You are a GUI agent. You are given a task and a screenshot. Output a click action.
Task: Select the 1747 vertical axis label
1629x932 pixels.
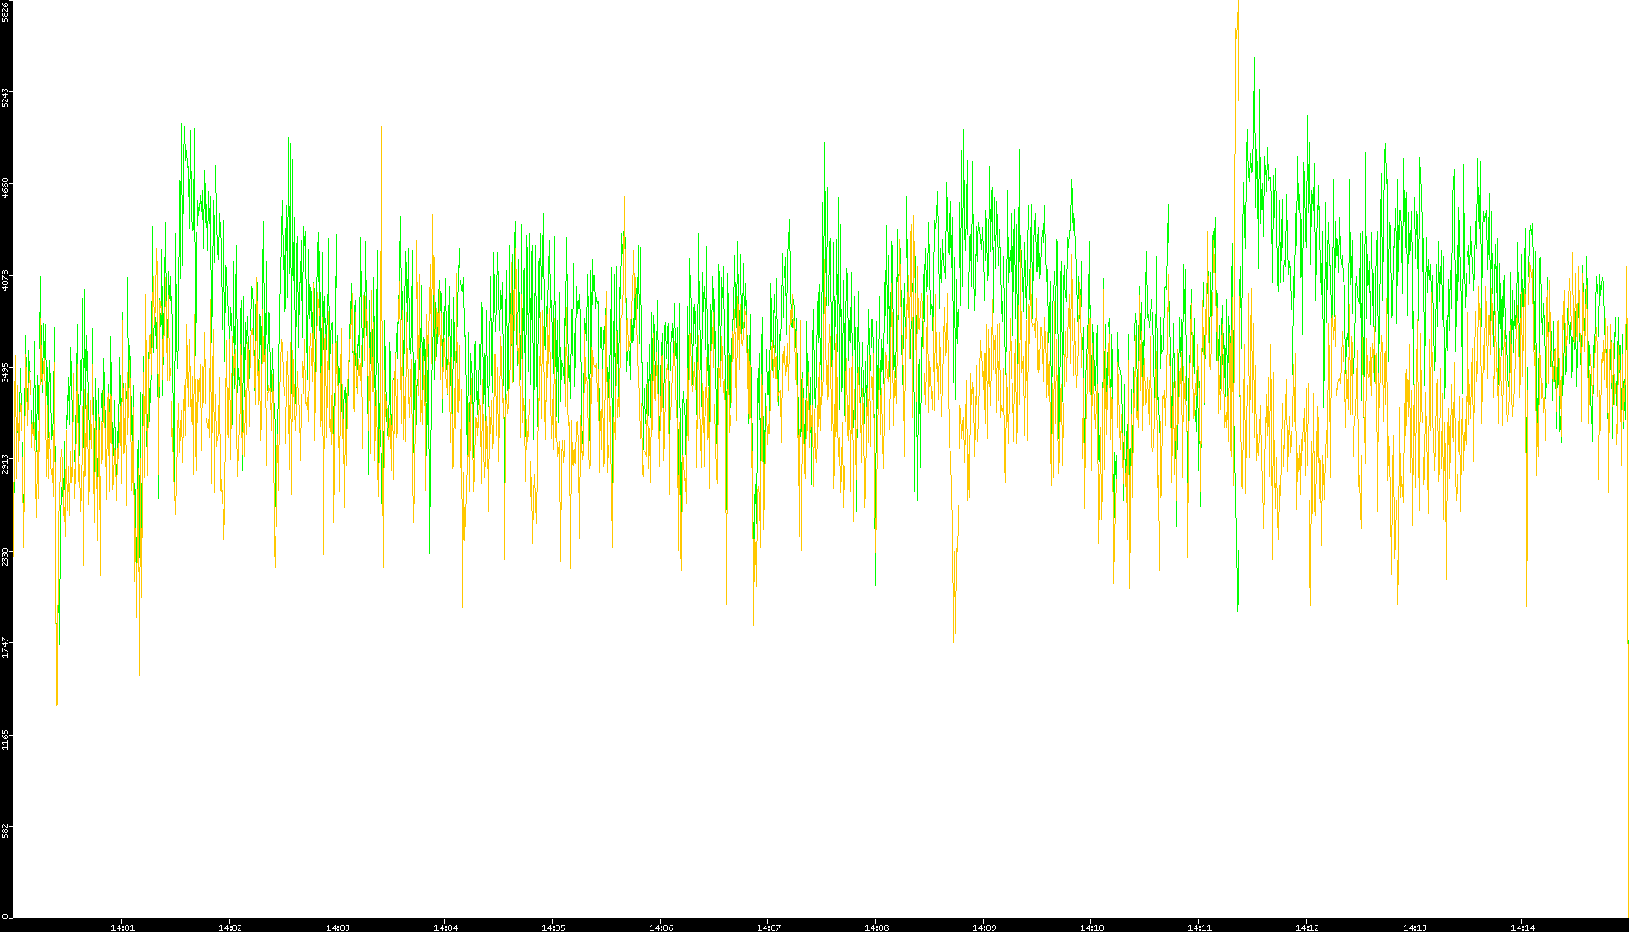5,647
